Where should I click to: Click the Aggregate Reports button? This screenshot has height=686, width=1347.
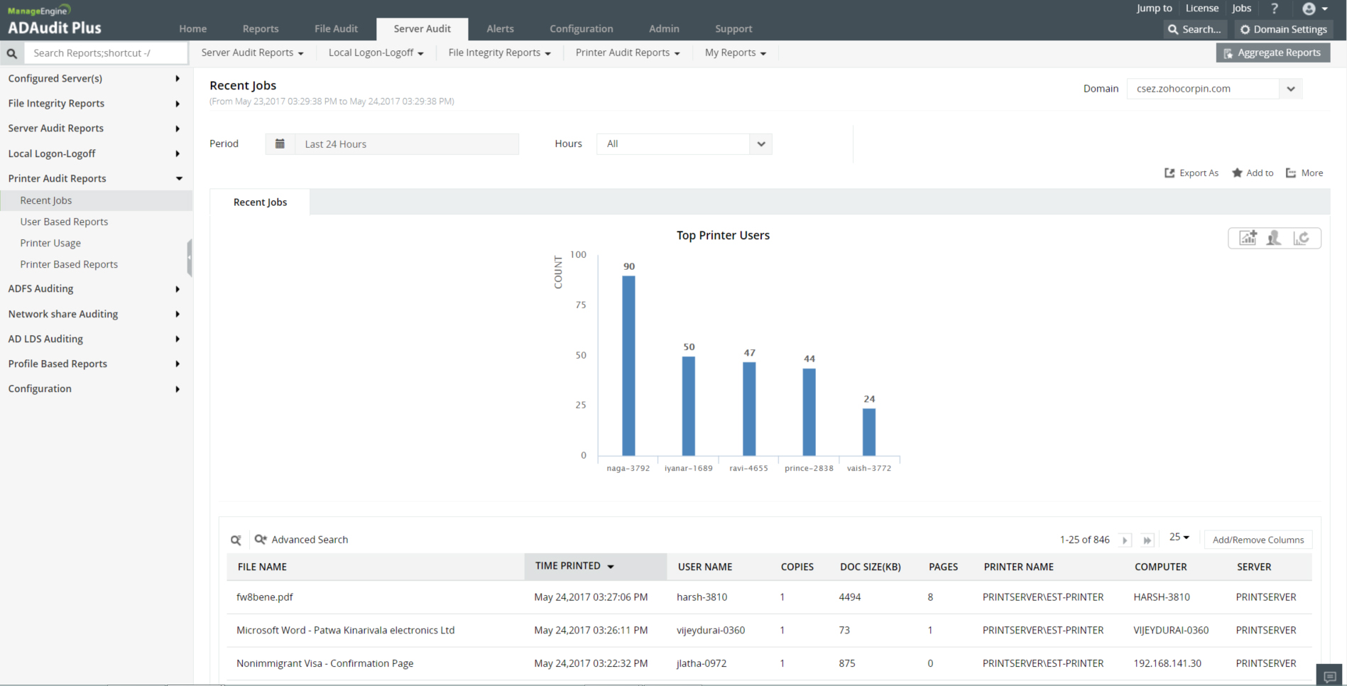point(1272,53)
